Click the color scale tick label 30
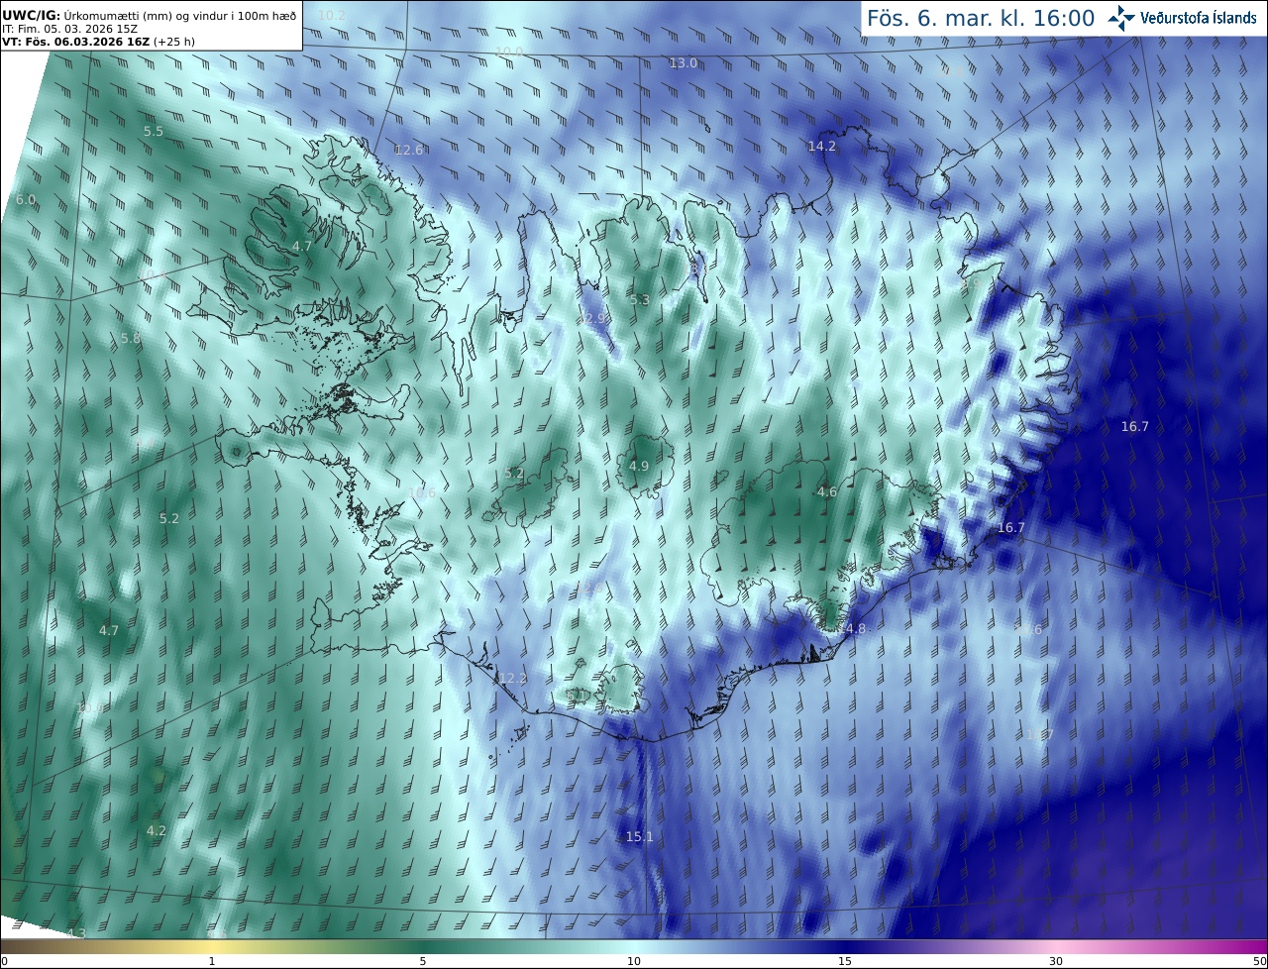Viewport: 1268px width, 969px height. [1056, 961]
